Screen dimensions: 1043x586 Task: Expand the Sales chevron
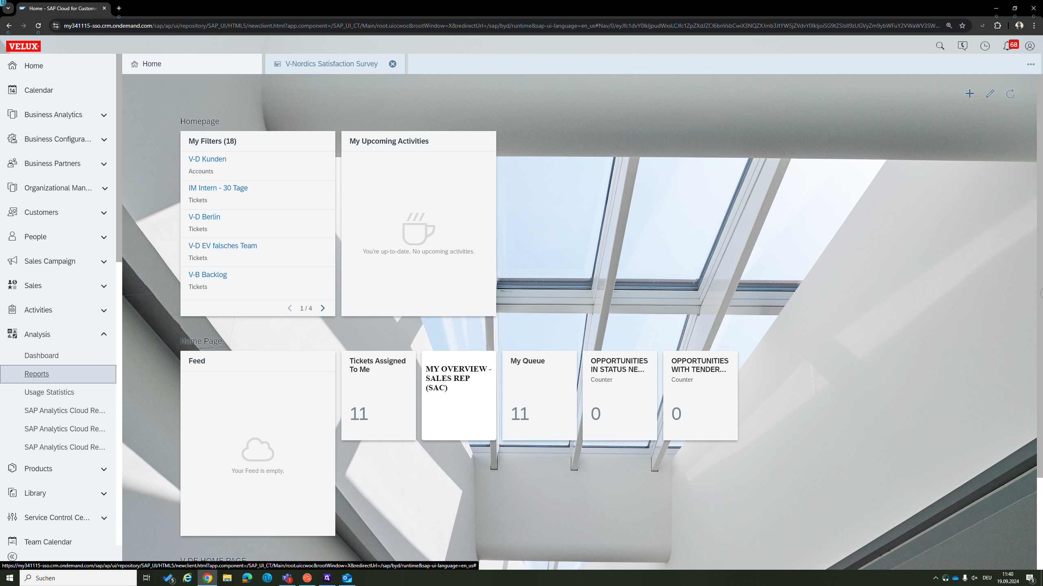point(104,286)
